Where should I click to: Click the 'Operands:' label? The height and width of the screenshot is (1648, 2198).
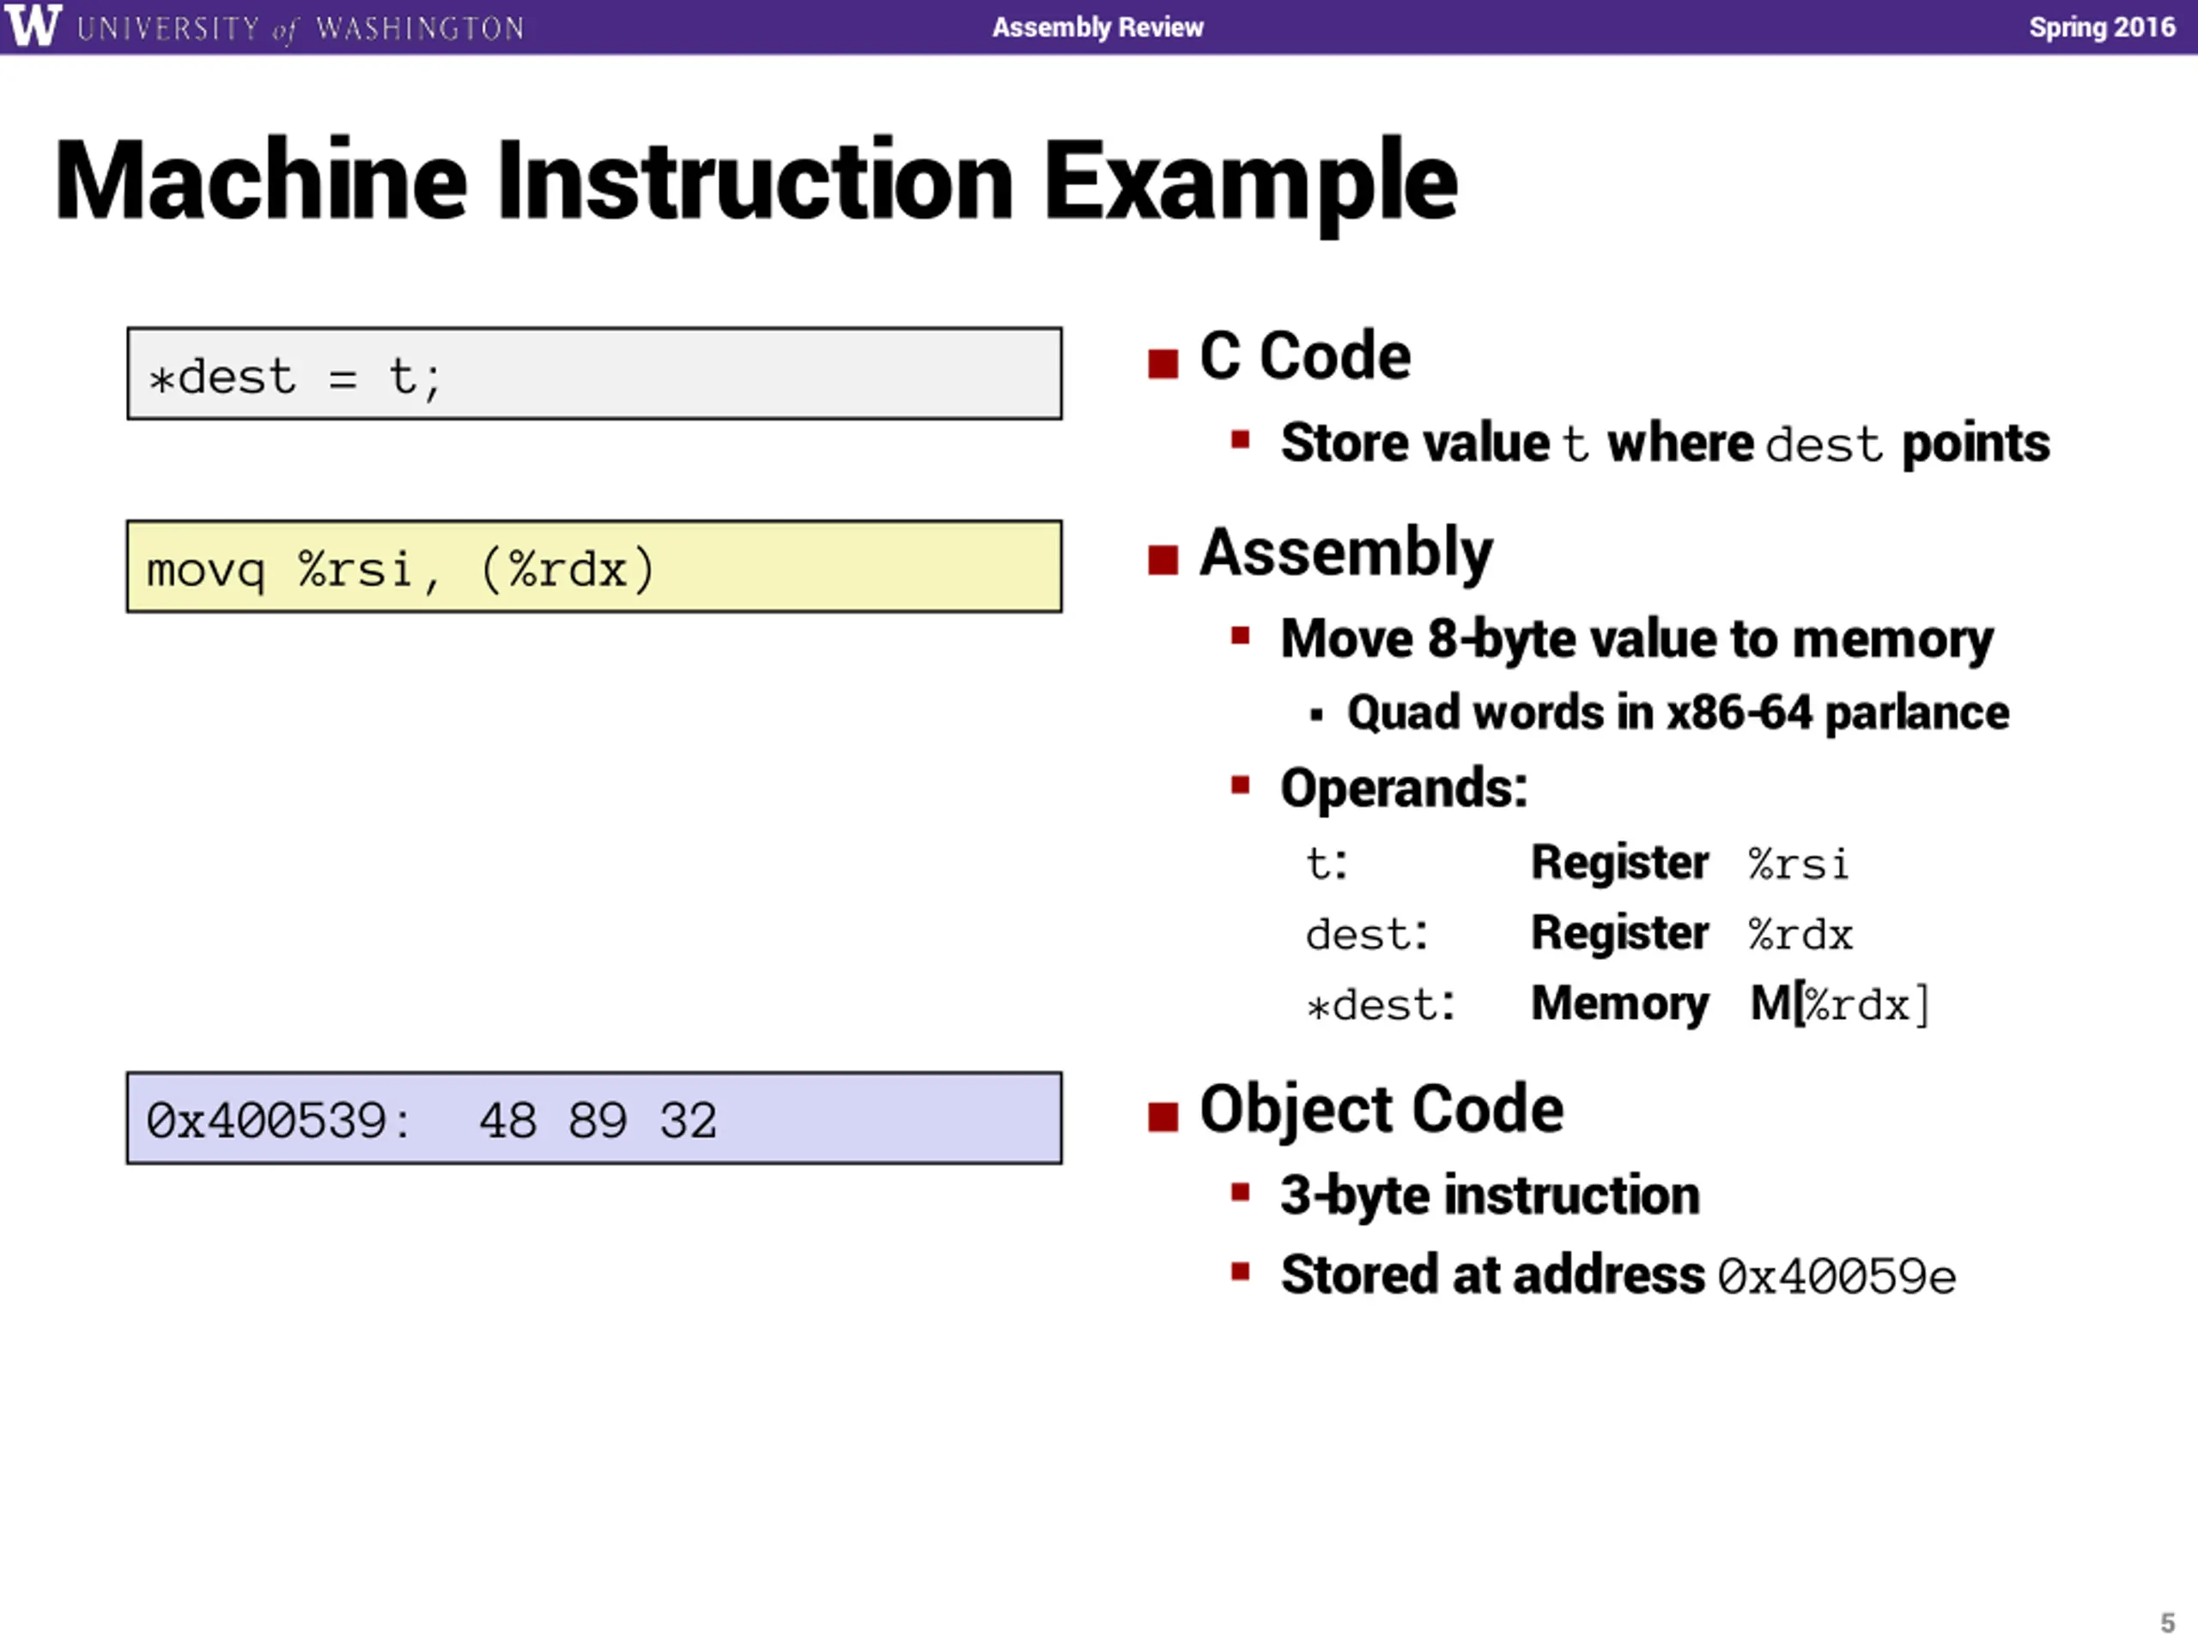pos(1403,789)
